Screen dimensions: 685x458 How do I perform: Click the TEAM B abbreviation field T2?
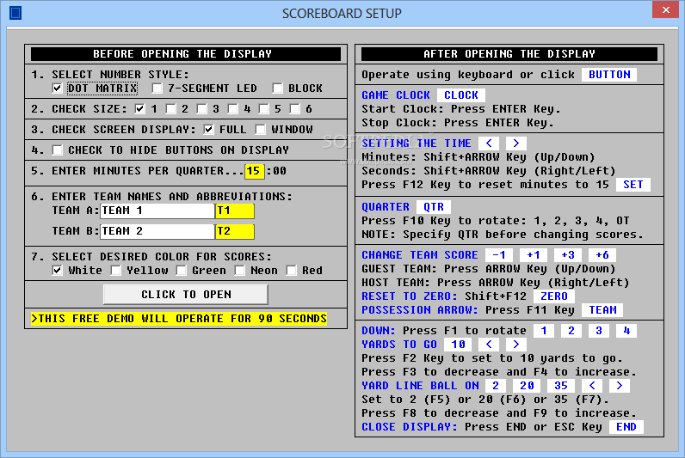coord(235,231)
